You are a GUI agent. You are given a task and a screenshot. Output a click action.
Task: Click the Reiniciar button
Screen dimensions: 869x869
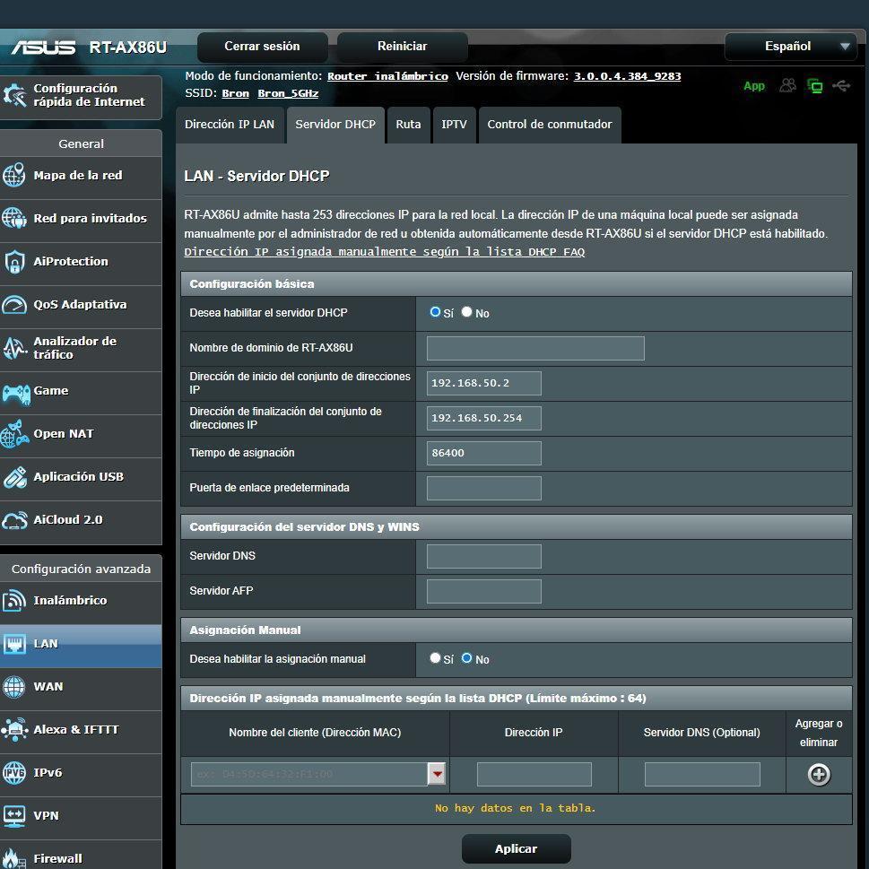click(403, 47)
